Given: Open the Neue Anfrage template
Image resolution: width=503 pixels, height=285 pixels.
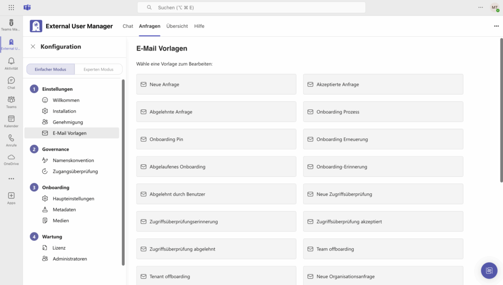Looking at the screenshot, I should coord(216,84).
